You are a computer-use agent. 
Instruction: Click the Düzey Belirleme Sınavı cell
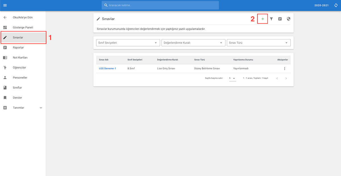tap(207, 69)
